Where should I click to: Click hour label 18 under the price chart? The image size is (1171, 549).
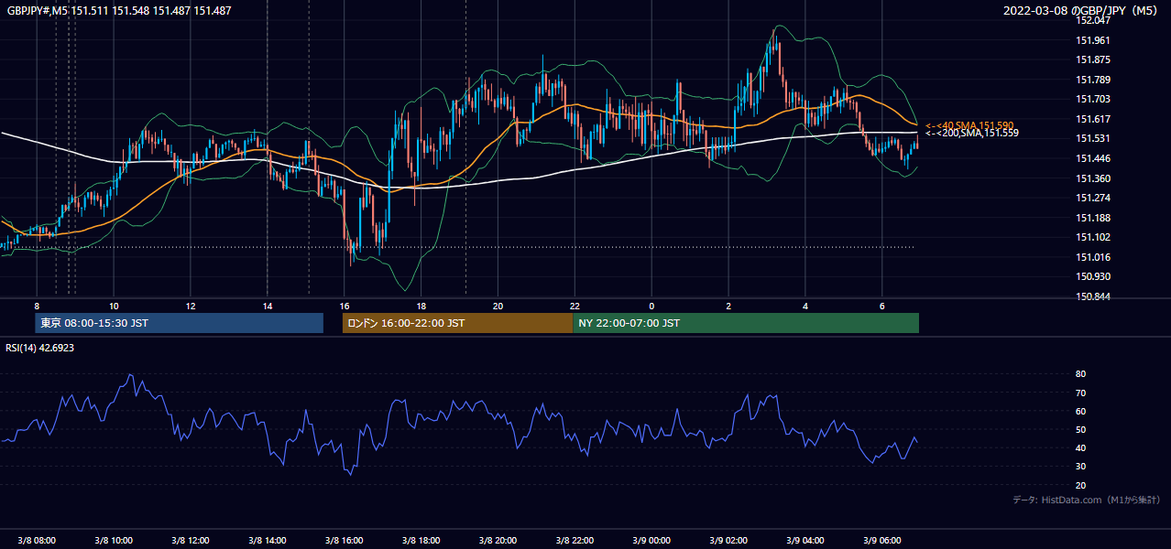click(x=421, y=306)
